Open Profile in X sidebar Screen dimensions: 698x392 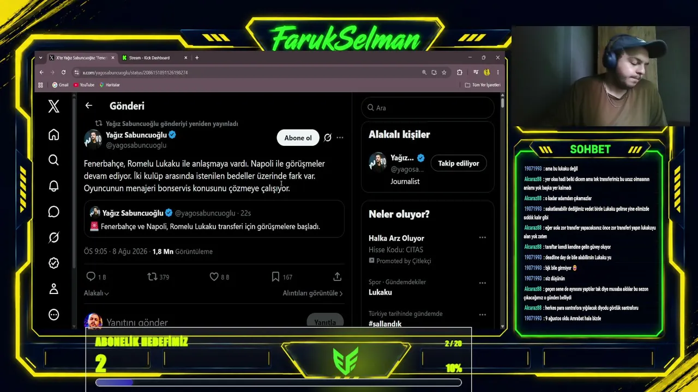click(53, 289)
